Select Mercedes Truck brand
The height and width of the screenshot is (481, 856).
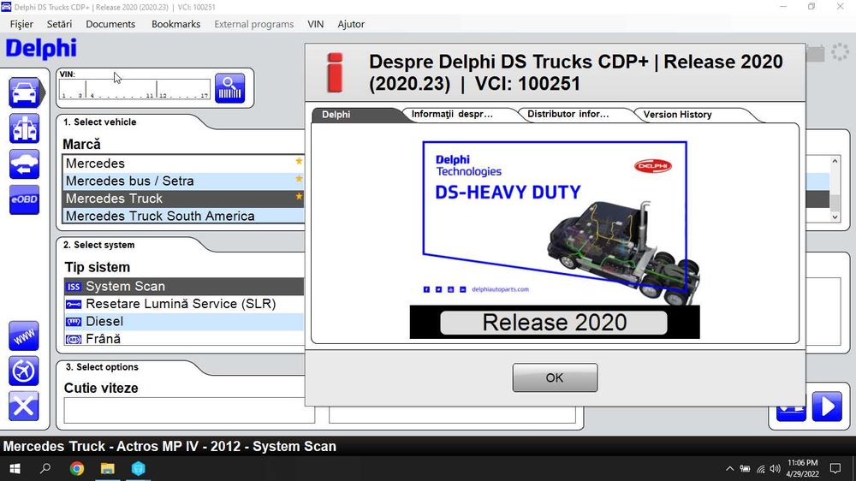[x=183, y=199]
